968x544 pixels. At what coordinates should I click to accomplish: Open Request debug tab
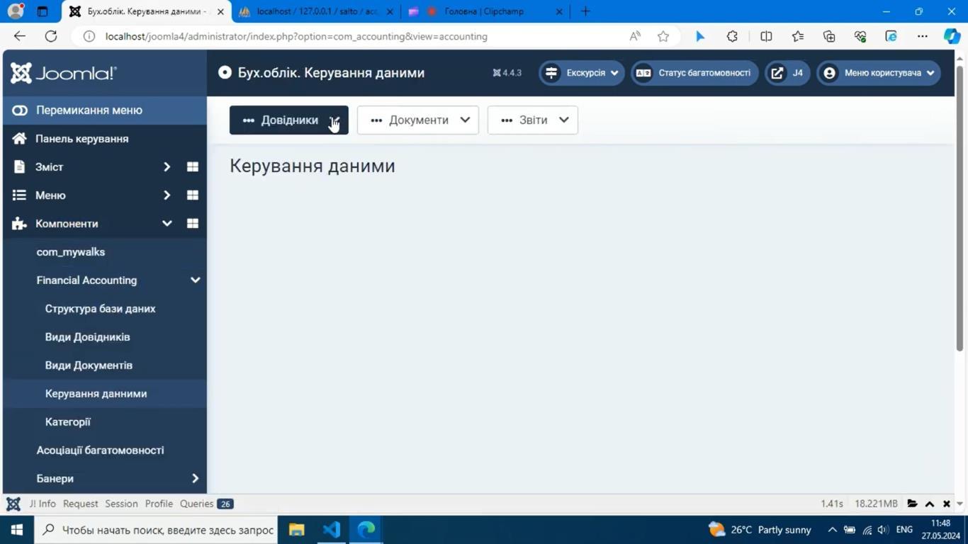tap(81, 504)
